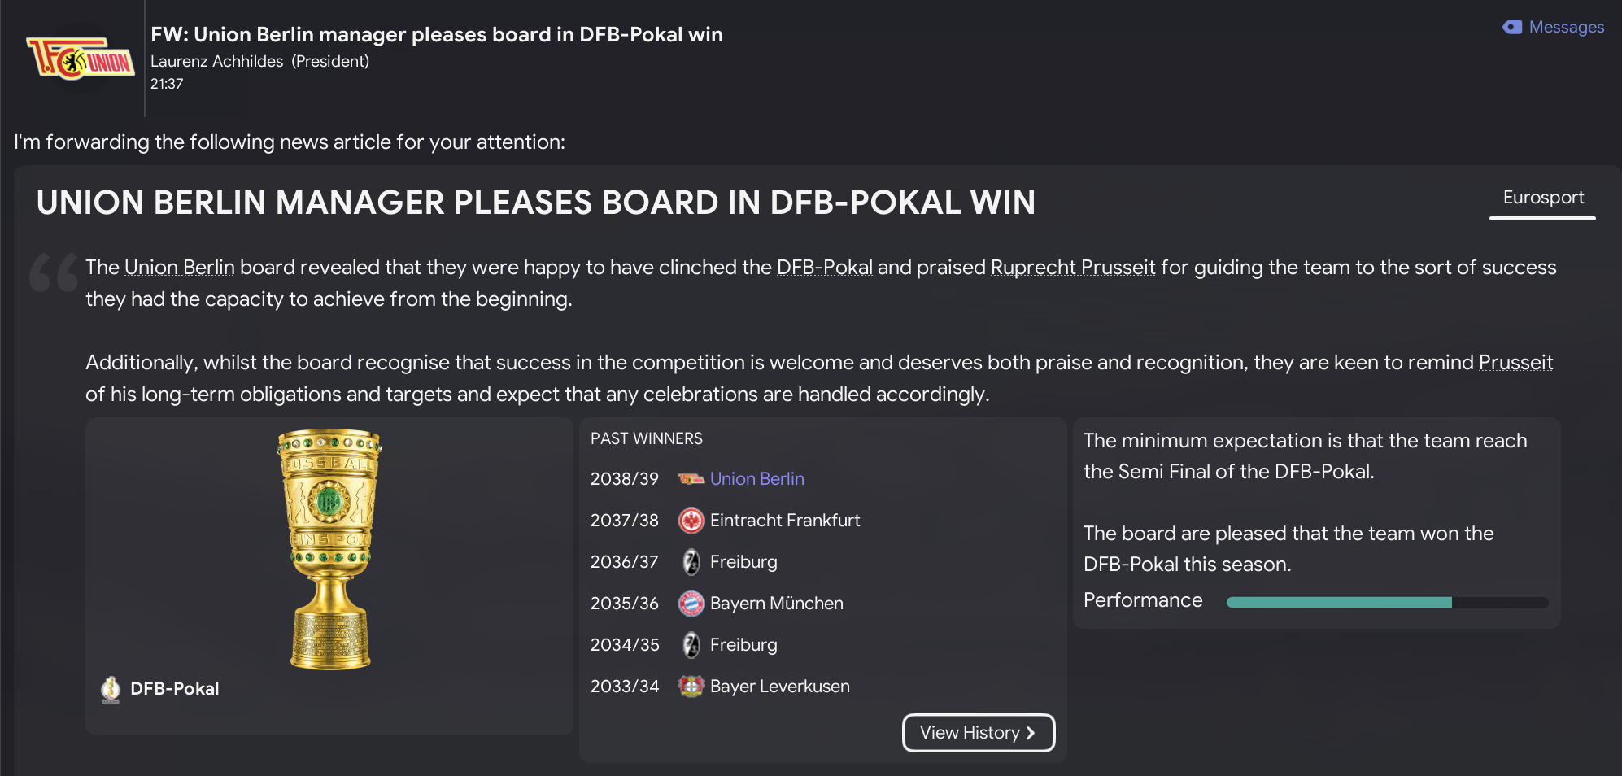The image size is (1622, 776).
Task: Click the Messages envelope icon
Action: 1511,27
